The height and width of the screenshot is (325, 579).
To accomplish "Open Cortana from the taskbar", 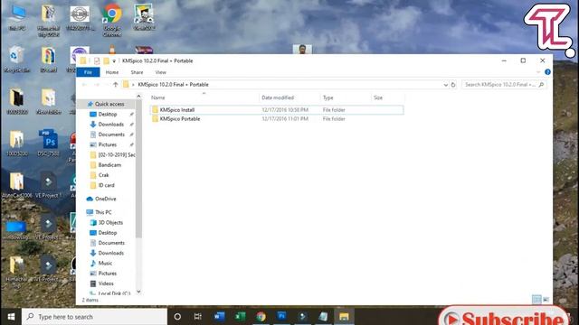I will pyautogui.click(x=177, y=317).
